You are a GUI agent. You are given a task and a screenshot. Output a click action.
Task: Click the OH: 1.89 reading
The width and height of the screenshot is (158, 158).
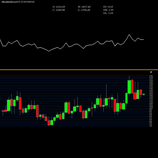tap(108, 10)
